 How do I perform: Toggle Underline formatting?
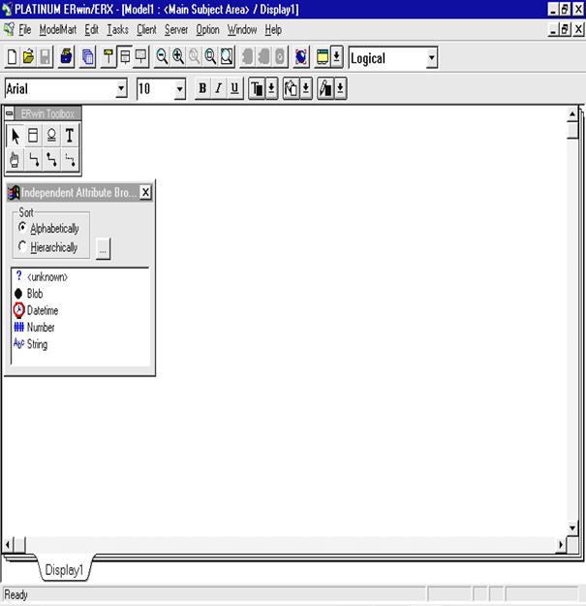[234, 88]
